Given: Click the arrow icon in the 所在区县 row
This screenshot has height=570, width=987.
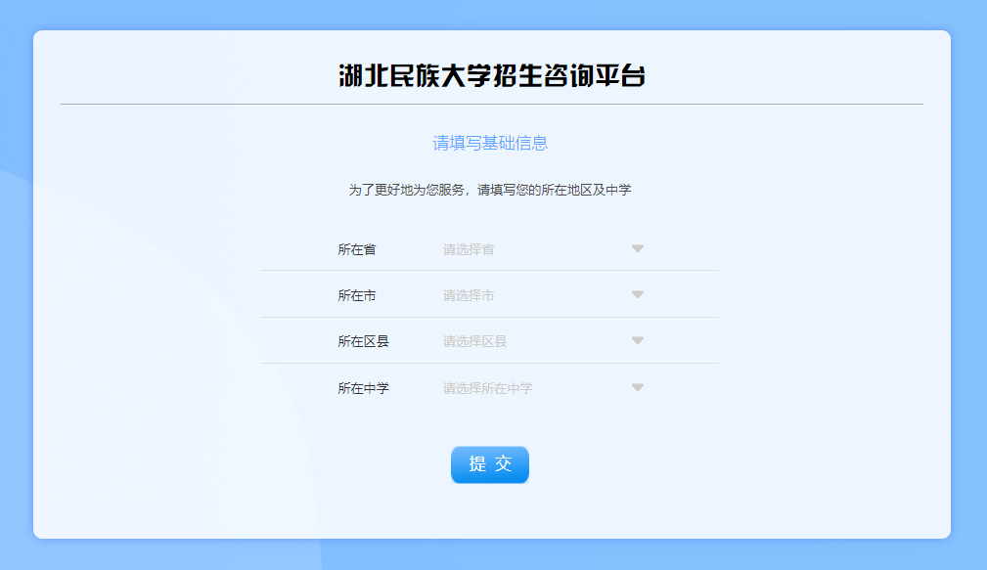Looking at the screenshot, I should pyautogui.click(x=638, y=340).
